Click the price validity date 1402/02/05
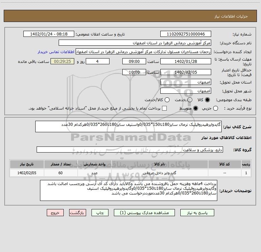Viewport: 261px width, 252px height. click(186, 72)
